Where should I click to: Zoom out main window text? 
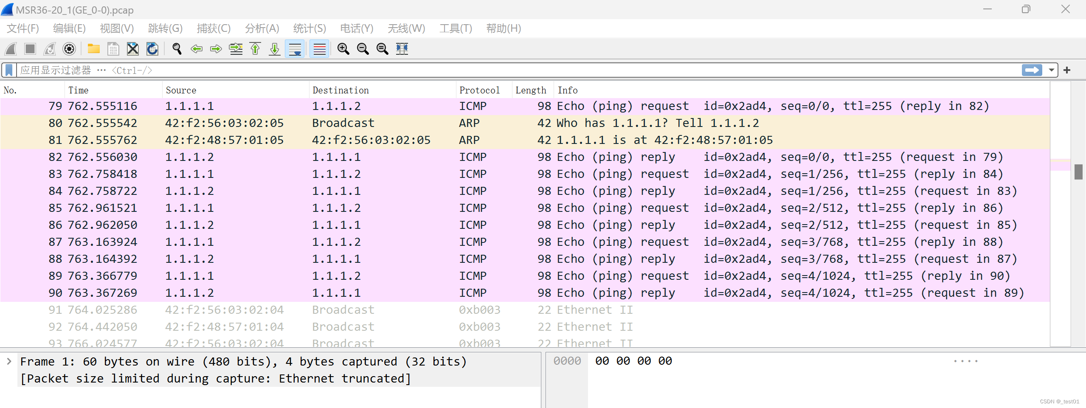(363, 49)
